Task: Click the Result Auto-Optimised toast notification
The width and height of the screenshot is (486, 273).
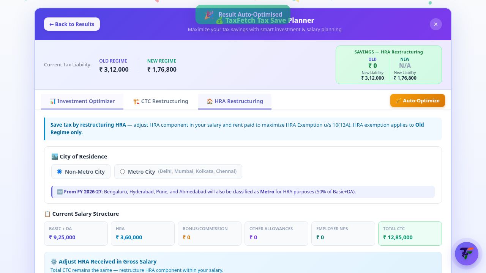Action: 243,15
